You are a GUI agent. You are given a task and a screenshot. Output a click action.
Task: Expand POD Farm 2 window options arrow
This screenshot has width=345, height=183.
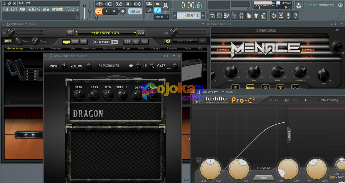[x=3, y=24]
